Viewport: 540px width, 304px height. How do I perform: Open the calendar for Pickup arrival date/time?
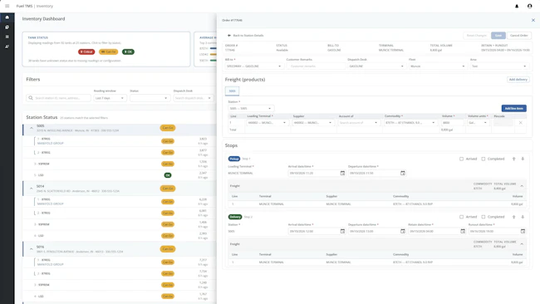342,173
